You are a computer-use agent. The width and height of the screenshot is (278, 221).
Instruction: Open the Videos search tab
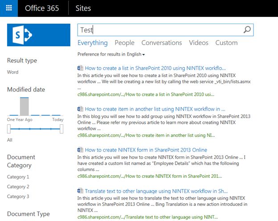click(198, 43)
